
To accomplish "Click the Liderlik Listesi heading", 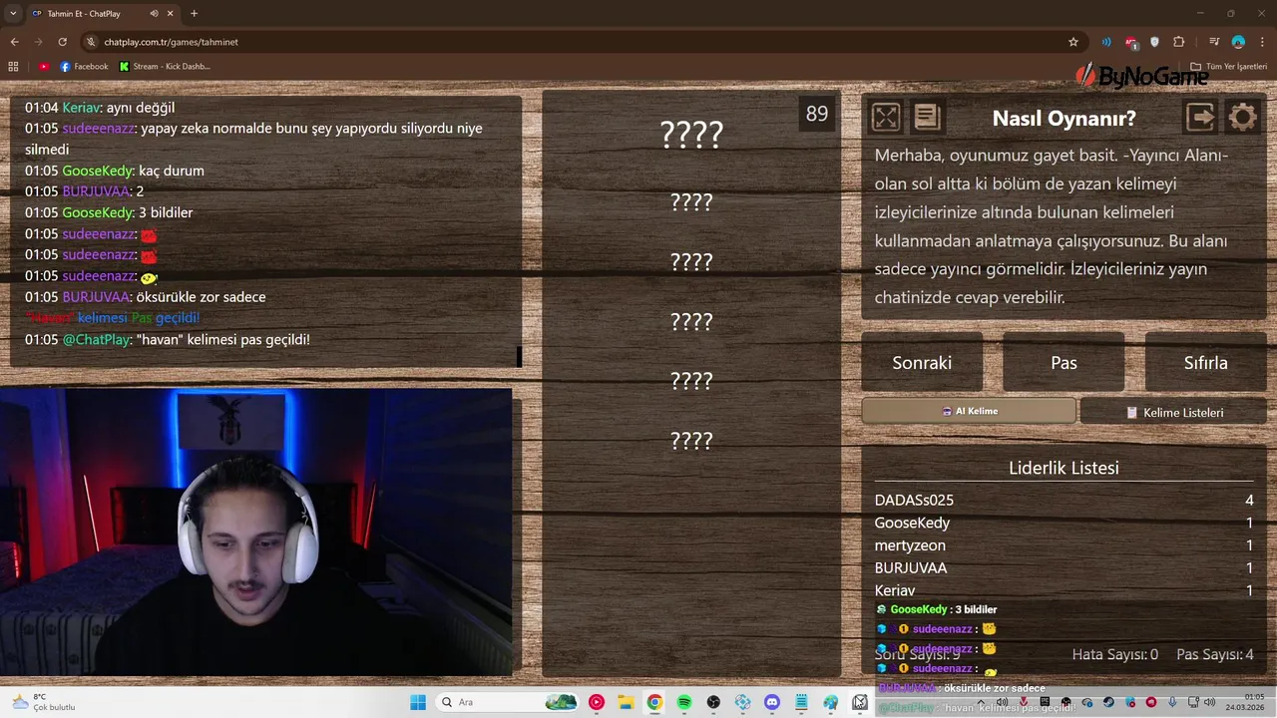I will [x=1064, y=468].
